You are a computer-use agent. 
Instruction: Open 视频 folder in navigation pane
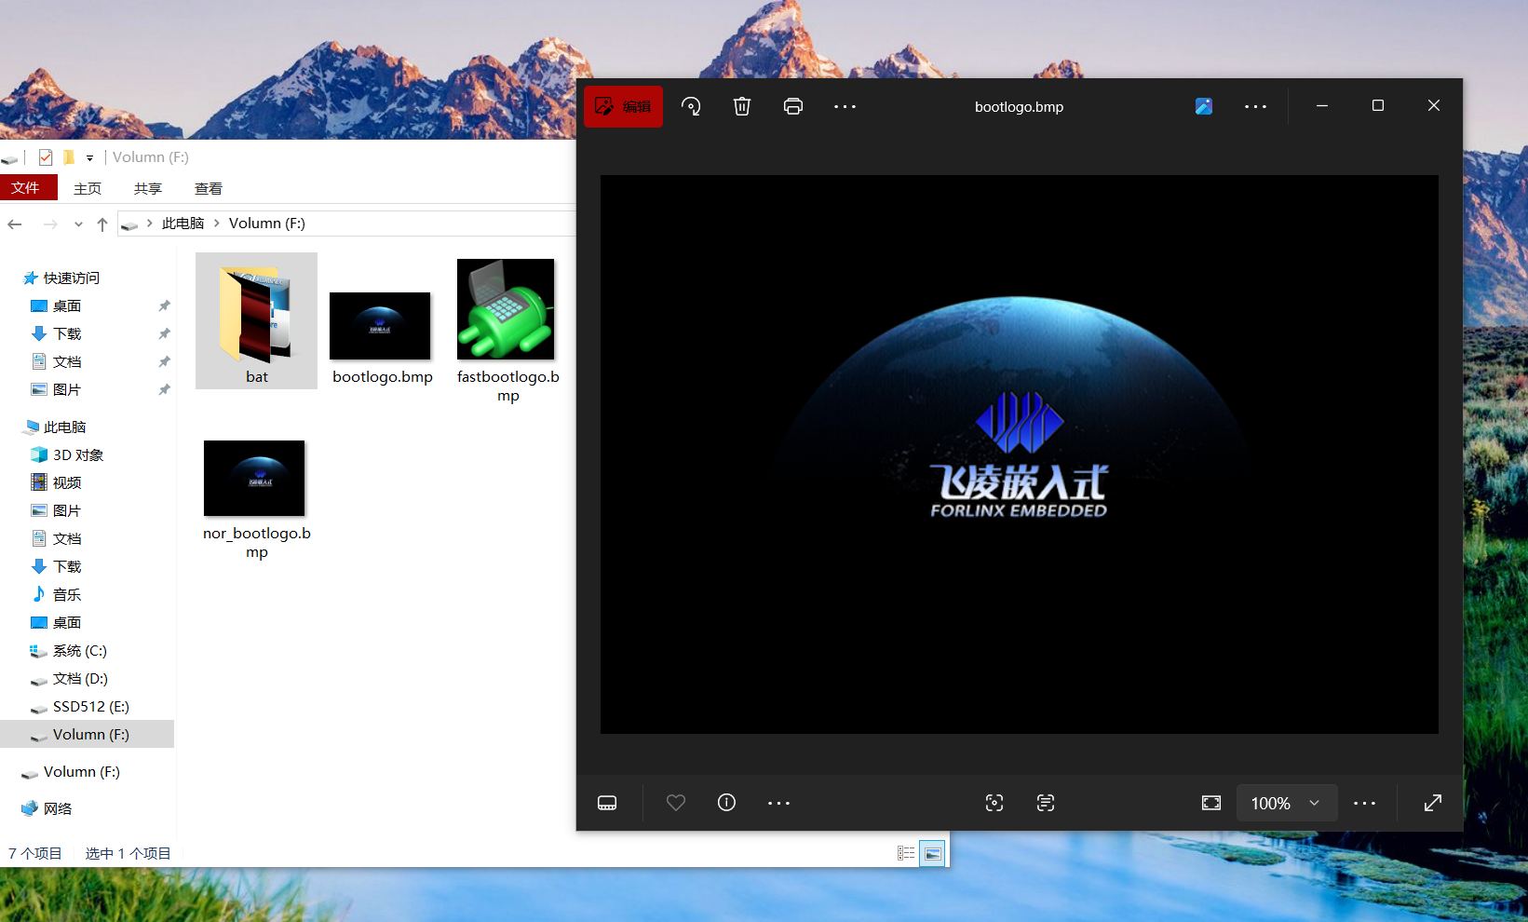(67, 483)
